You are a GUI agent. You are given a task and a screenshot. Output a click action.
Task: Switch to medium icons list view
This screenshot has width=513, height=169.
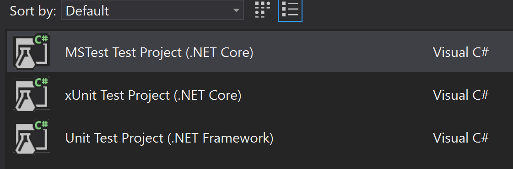pyautogui.click(x=290, y=10)
